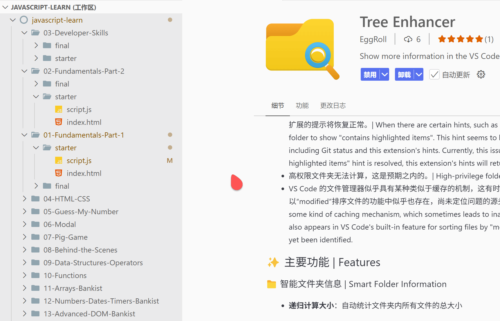Switch to the 更改日志 tab

pos(333,106)
